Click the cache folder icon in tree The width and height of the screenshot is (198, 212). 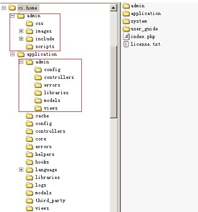point(30,116)
